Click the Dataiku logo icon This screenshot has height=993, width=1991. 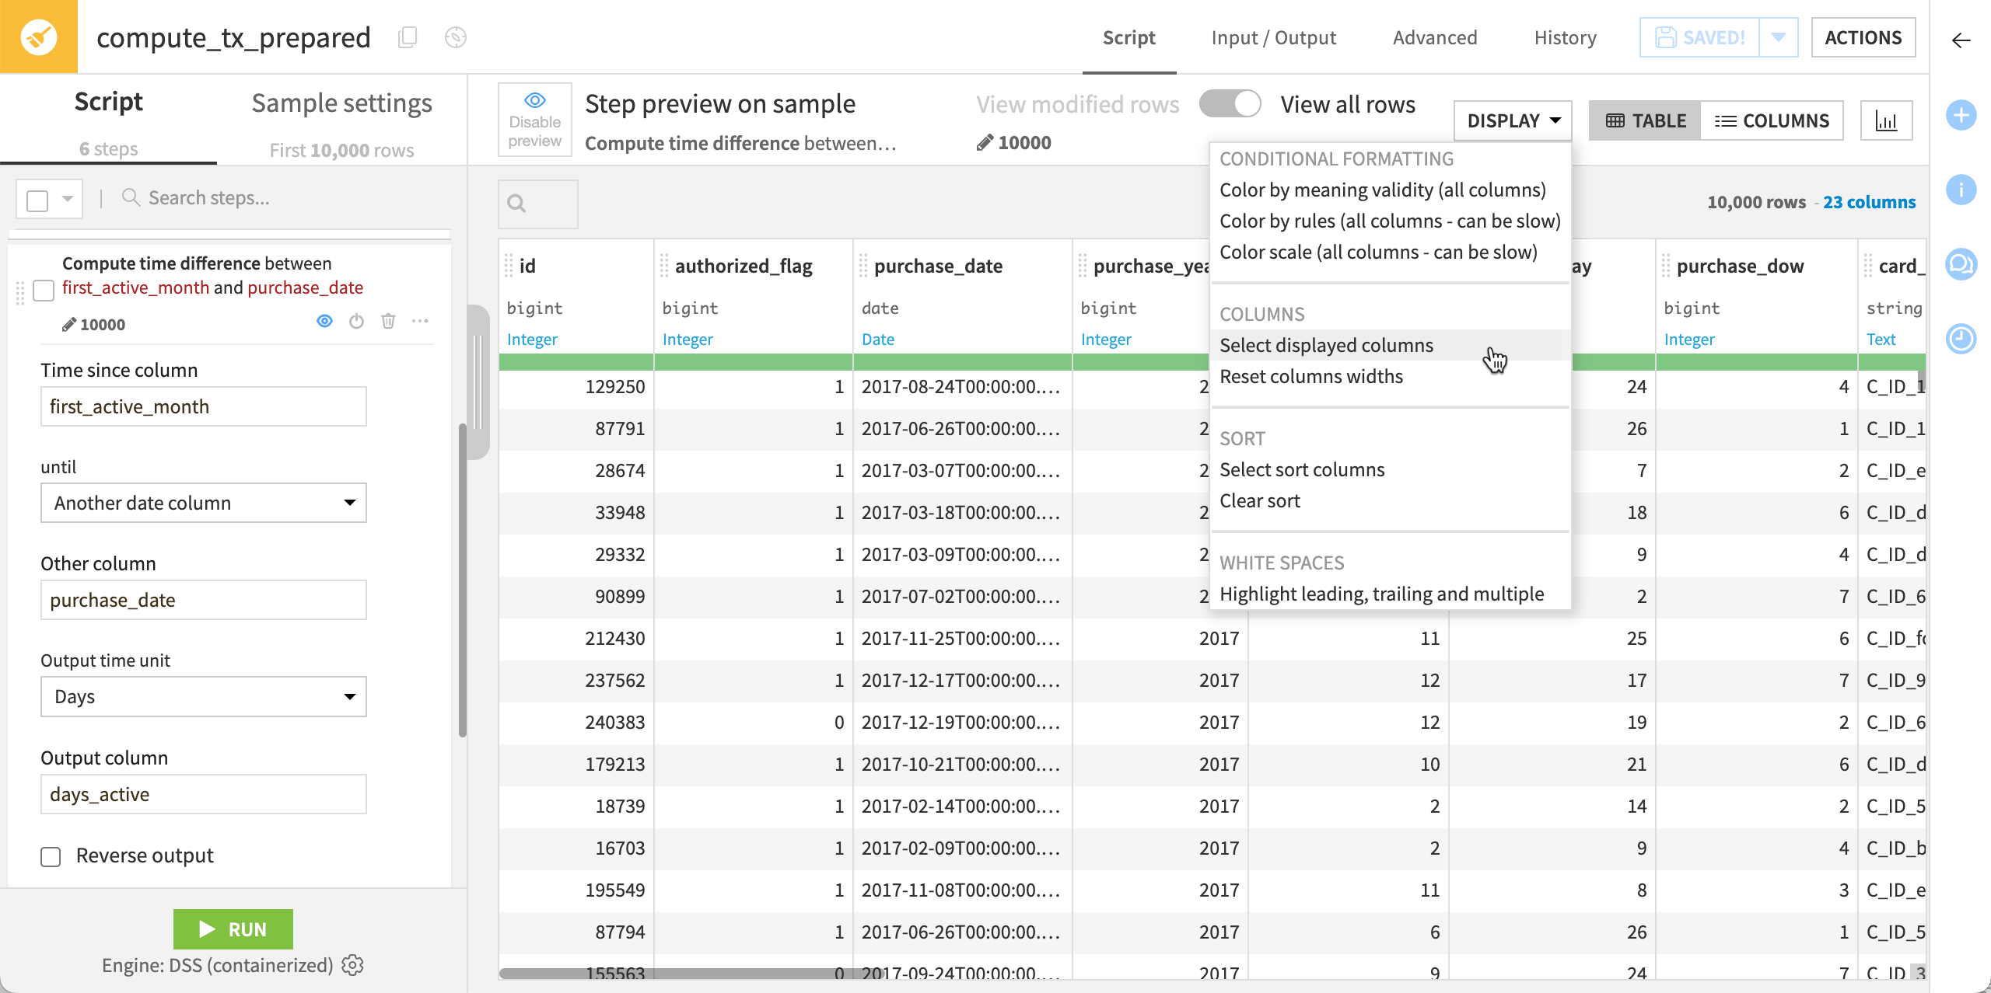point(39,37)
